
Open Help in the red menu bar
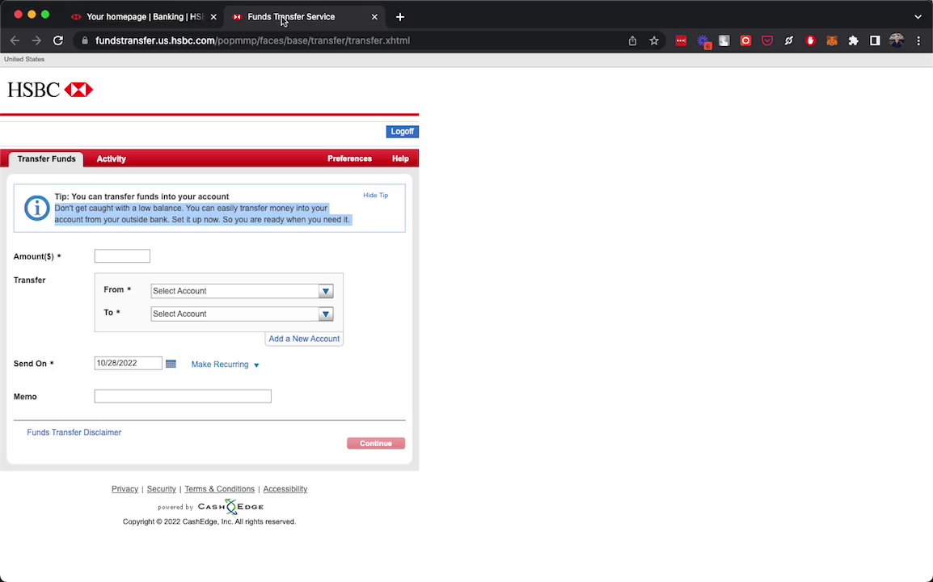click(x=400, y=159)
